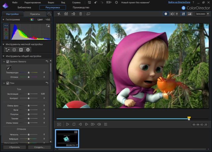Collapse the Баланс белого group chevron
The image size is (212, 152).
(4, 62)
